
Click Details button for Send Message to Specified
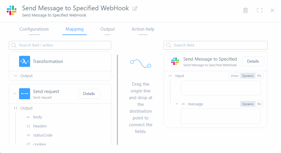click(x=253, y=61)
